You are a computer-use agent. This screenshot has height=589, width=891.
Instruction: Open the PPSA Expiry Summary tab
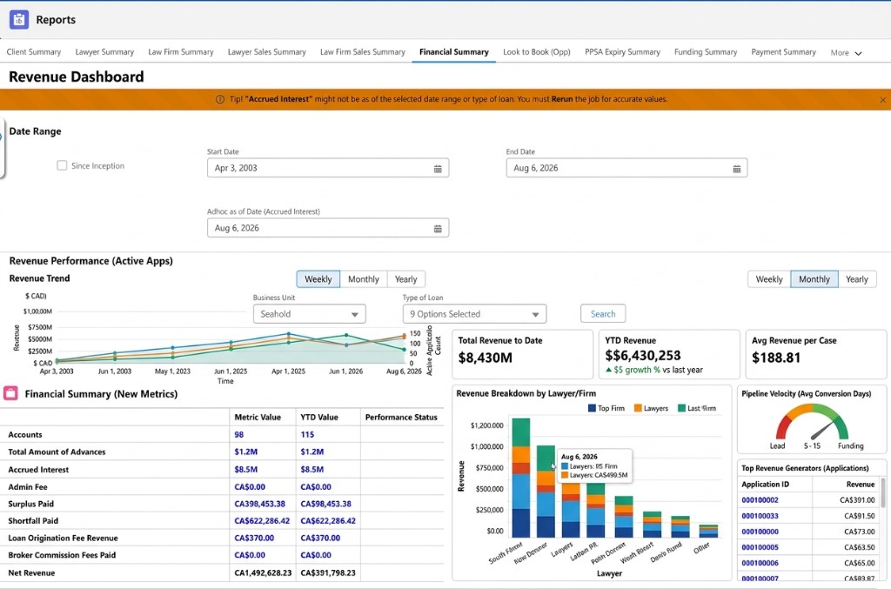point(622,51)
